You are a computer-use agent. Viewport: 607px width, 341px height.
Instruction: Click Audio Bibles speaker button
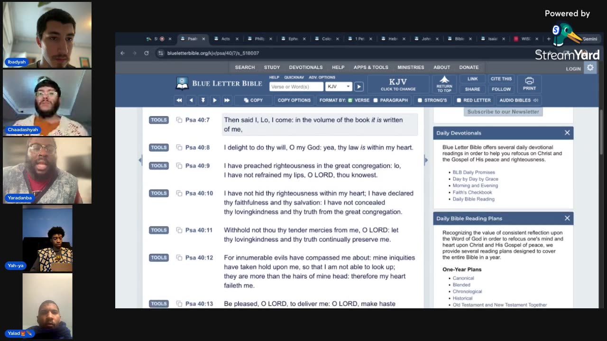518,100
